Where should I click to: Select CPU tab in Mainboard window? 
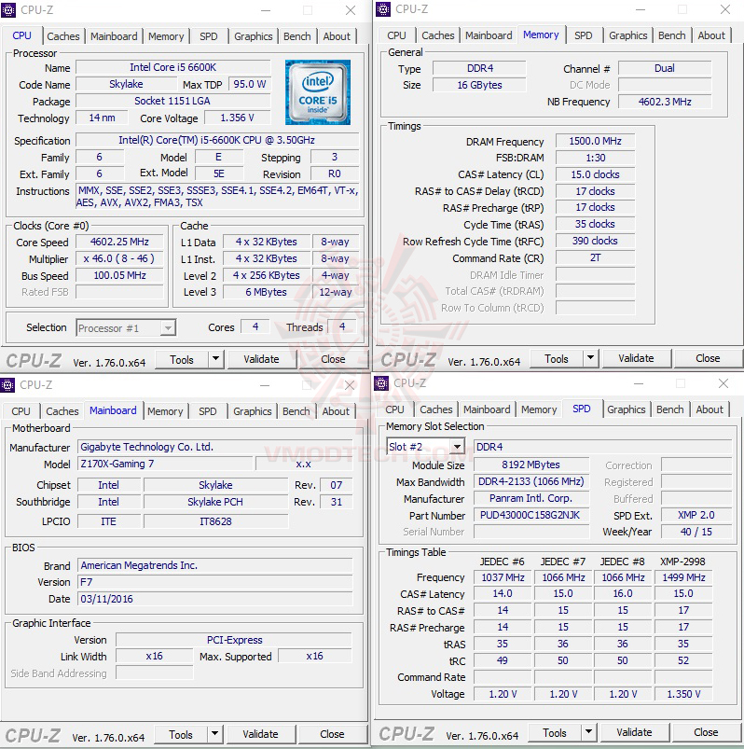click(21, 411)
